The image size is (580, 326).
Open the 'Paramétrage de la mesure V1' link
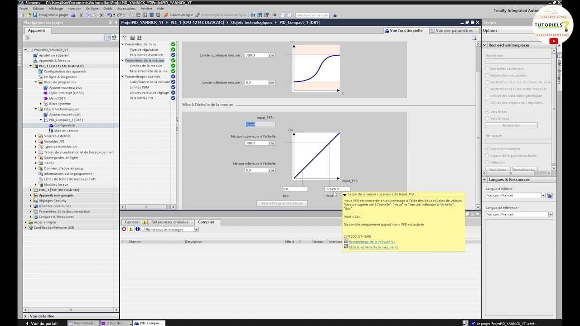point(372,242)
